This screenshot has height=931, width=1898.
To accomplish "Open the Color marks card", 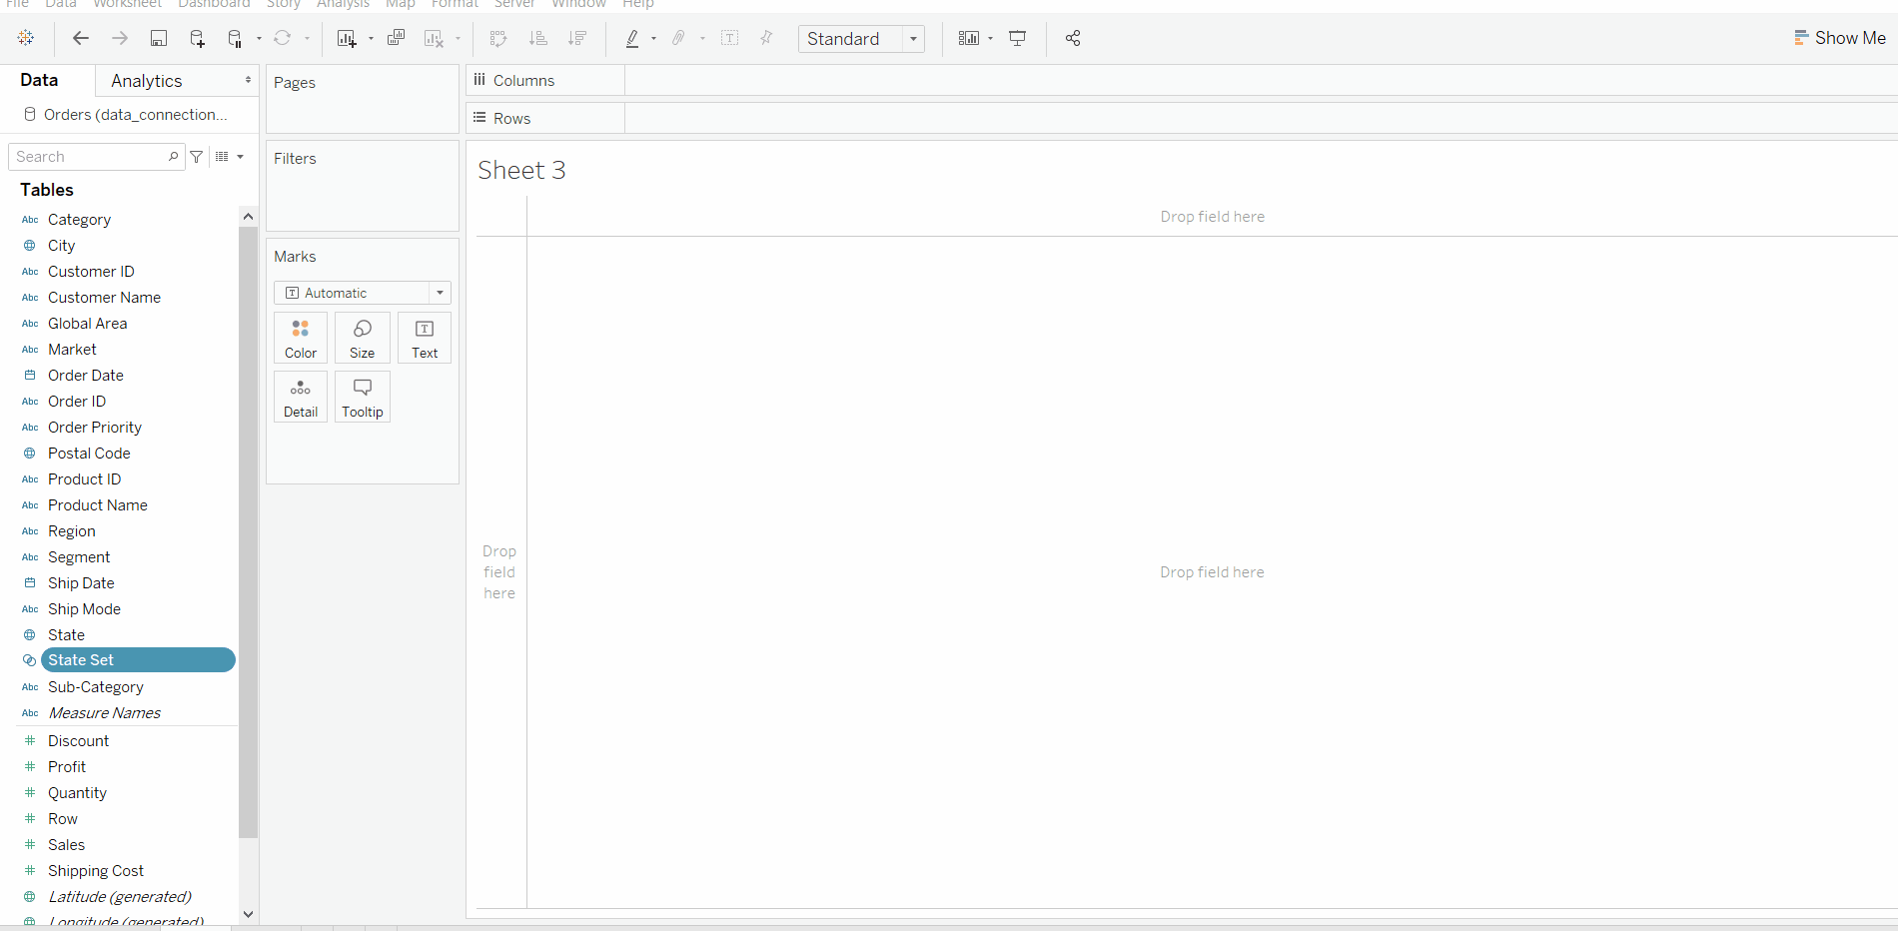I will (x=301, y=338).
